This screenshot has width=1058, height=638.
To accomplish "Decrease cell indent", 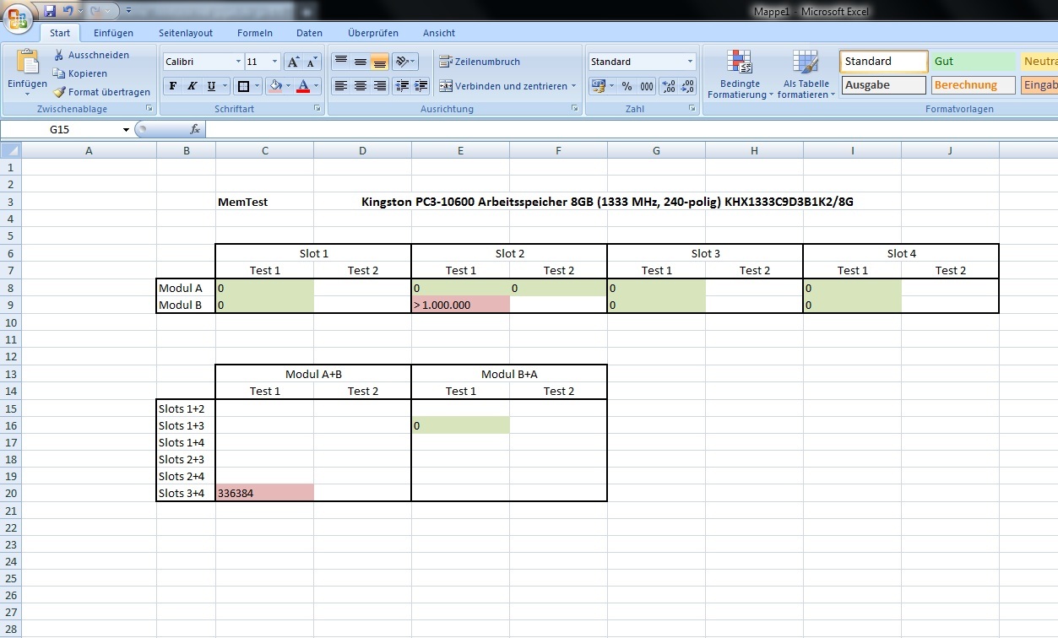I will click(x=402, y=86).
